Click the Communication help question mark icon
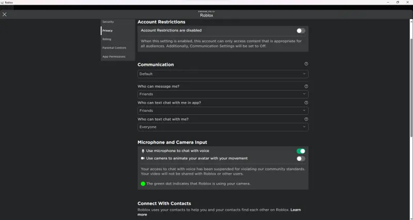This screenshot has height=220, width=413. 306,64
